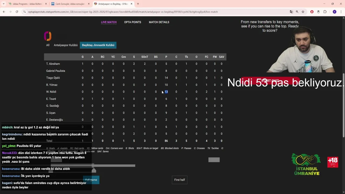
Task: Open the red Opera-style extension icon
Action: tap(312, 12)
